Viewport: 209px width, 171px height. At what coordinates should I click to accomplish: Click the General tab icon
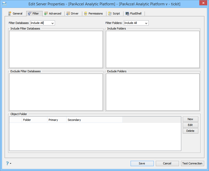tap(10, 13)
